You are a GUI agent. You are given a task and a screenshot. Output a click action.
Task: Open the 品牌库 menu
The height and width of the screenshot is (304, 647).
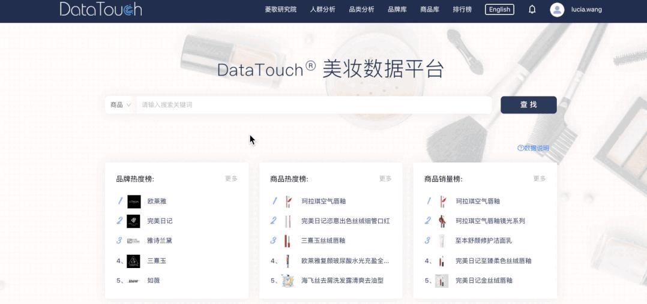click(x=397, y=10)
